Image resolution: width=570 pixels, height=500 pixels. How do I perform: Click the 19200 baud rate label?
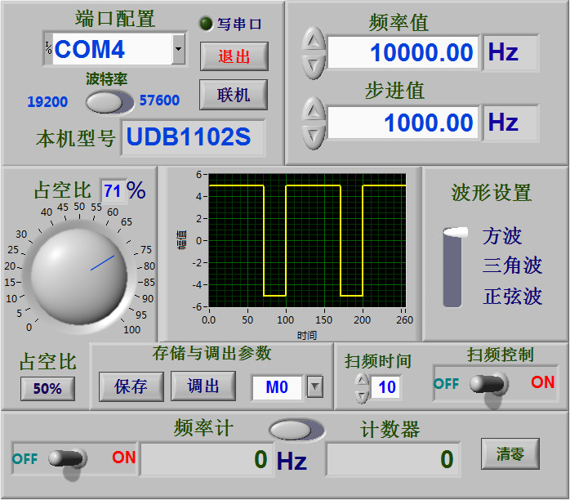pyautogui.click(x=47, y=102)
